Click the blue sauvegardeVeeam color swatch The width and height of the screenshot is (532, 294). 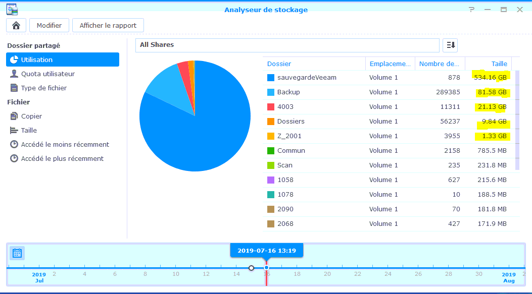[x=271, y=78]
